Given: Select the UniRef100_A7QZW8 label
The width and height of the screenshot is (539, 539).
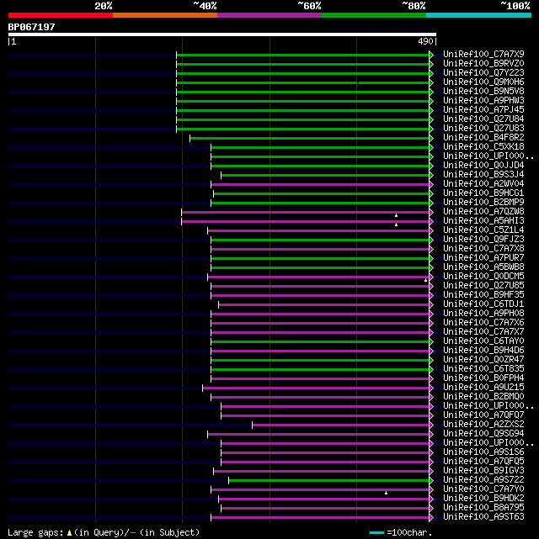Looking at the screenshot, I should click(483, 212).
